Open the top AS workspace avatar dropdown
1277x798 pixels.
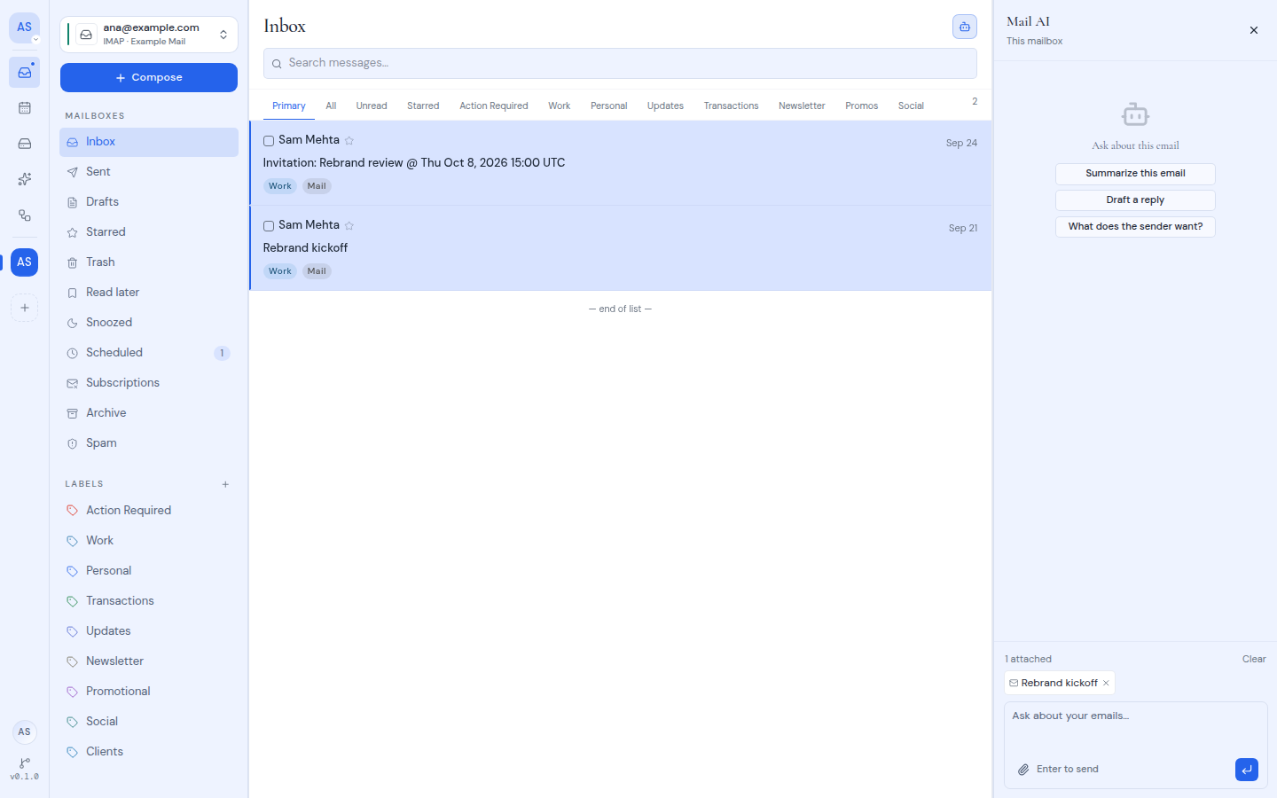coord(25,28)
